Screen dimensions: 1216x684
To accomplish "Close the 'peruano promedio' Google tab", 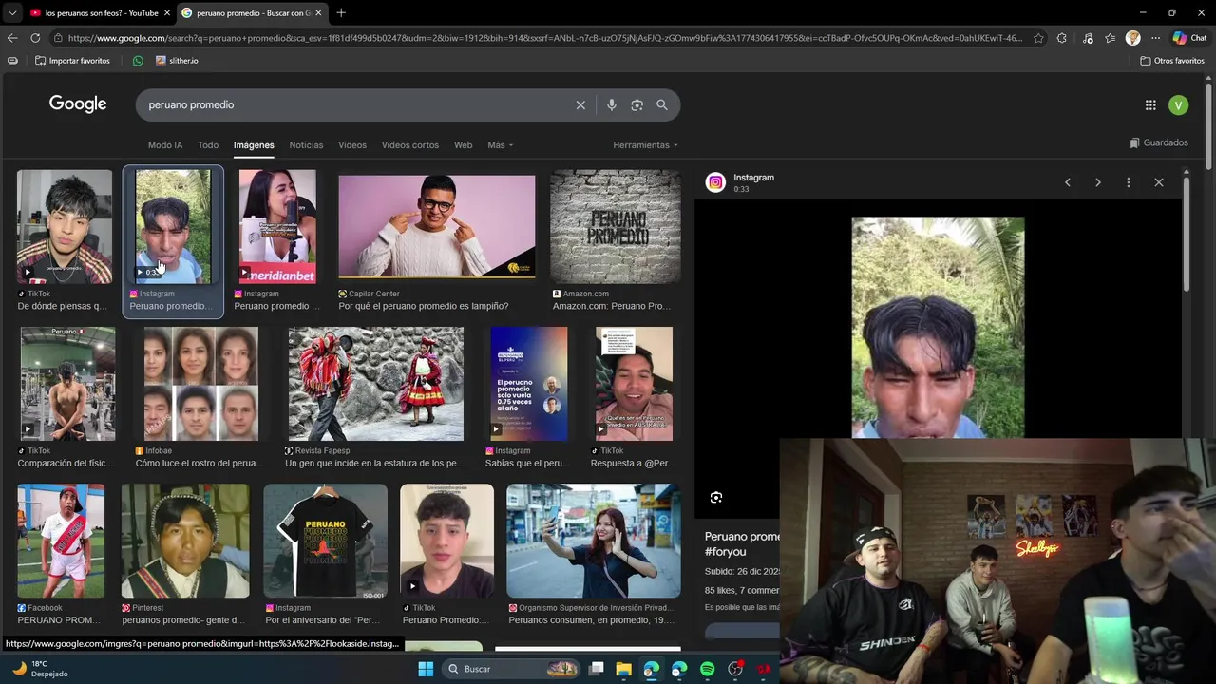I will (x=318, y=13).
